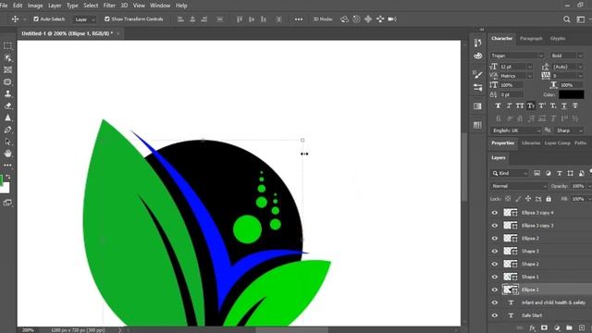Viewport: 592px width, 333px height.
Task: Open the Trajan font family dropdown
Action: 517,55
